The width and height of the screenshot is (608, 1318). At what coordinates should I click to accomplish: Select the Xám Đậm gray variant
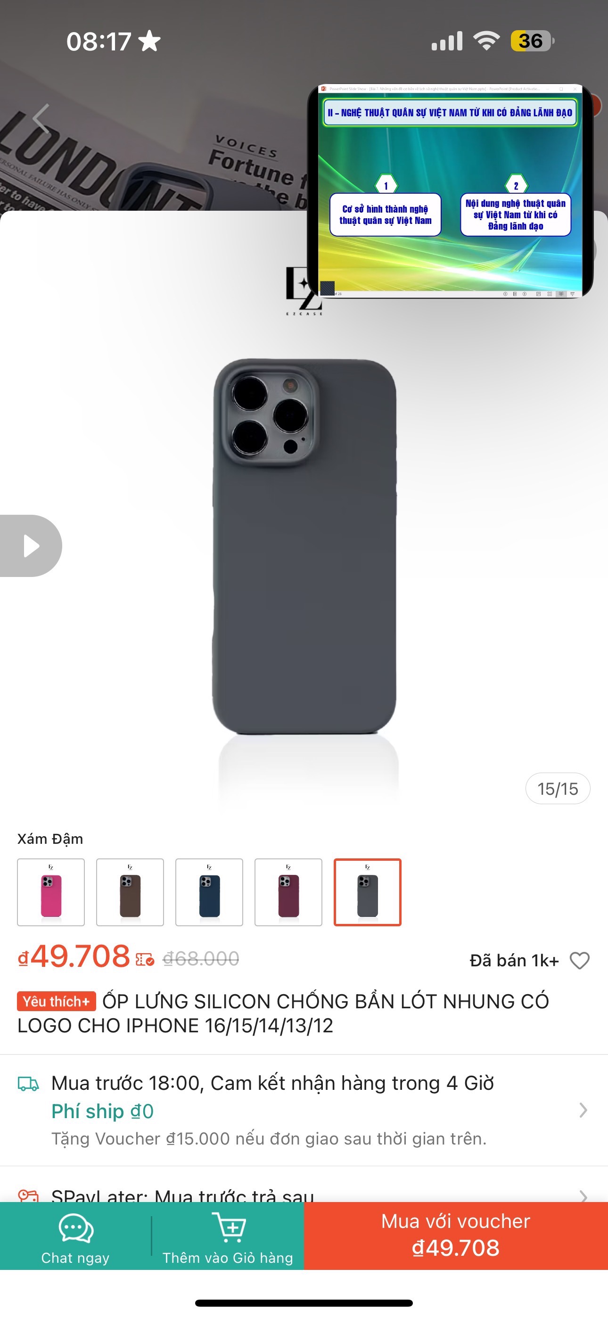coord(368,892)
